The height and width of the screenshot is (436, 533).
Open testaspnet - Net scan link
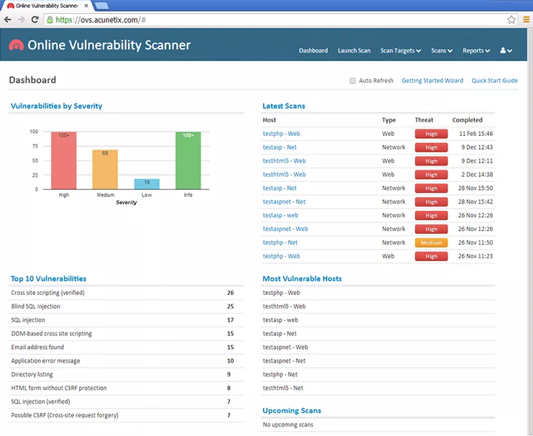pyautogui.click(x=284, y=201)
